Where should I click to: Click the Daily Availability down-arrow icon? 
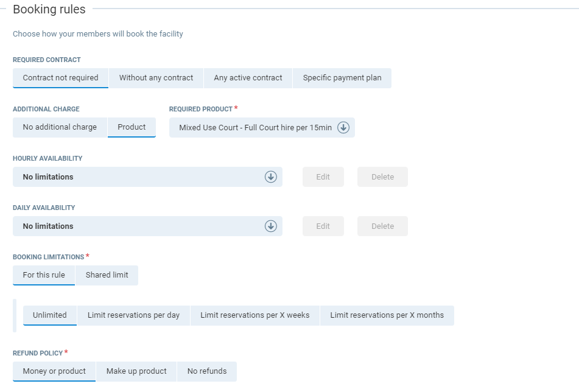271,226
